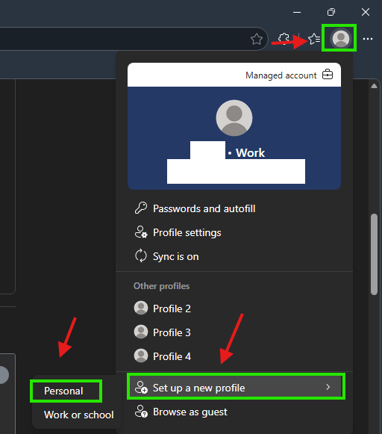Click the Profile 2 avatar icon
The width and height of the screenshot is (382, 434).
click(141, 308)
